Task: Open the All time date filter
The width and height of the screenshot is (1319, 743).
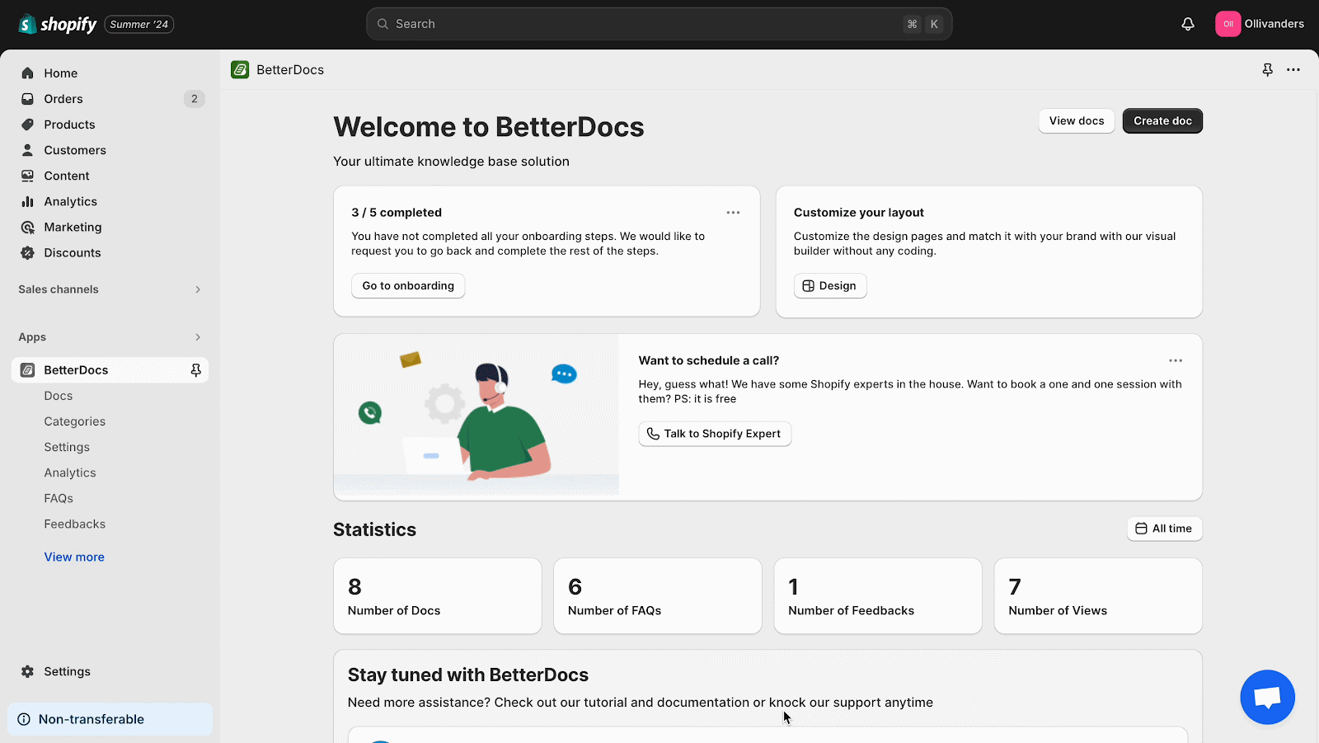Action: [x=1164, y=529]
